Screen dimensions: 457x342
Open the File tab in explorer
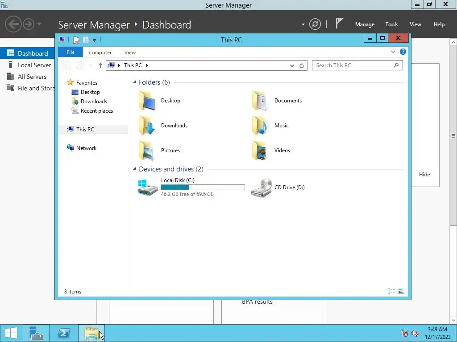point(71,52)
